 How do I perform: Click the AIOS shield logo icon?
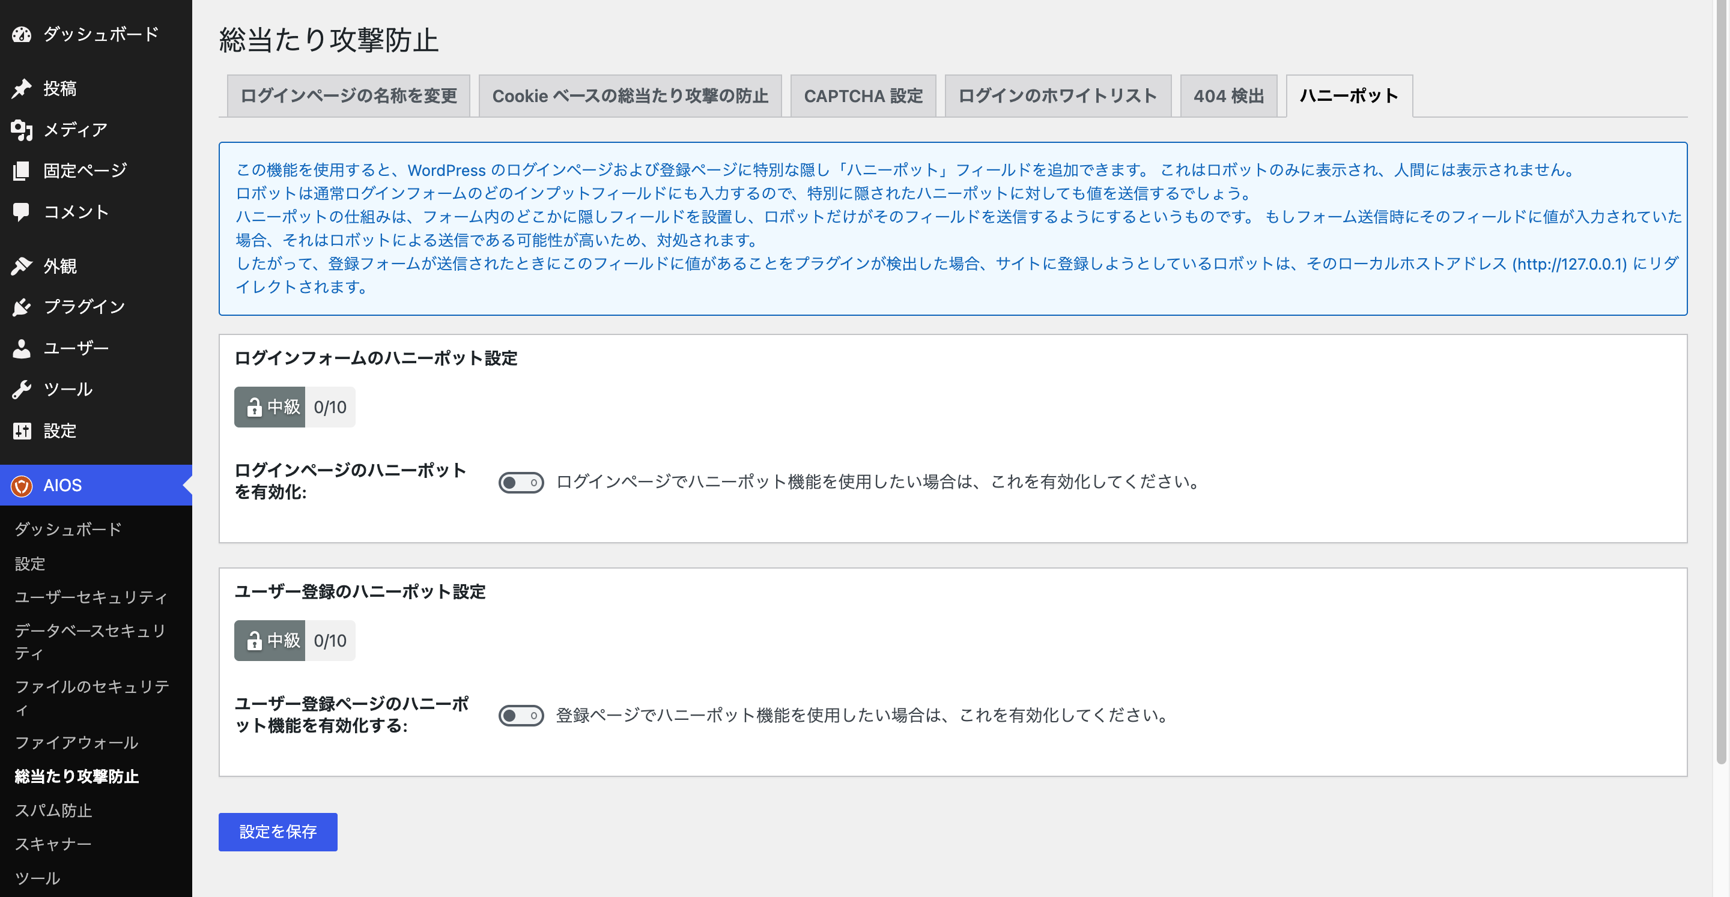[22, 486]
